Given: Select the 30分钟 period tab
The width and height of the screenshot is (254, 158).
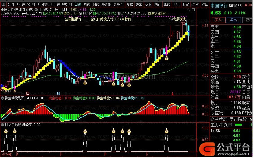Looking at the screenshot, I should click(x=55, y=4).
